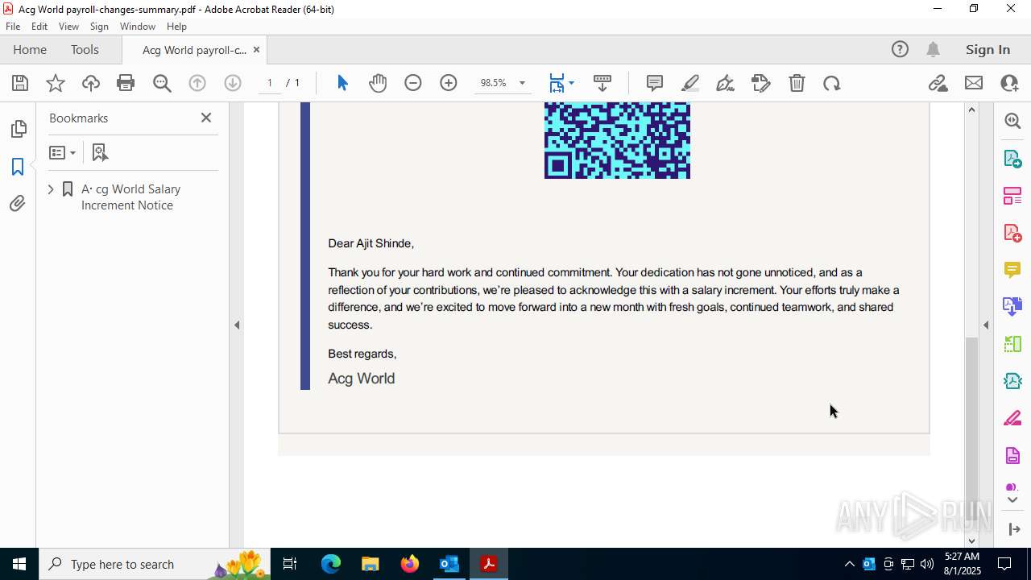Share a link to the file
The height and width of the screenshot is (580, 1031).
[x=938, y=83]
